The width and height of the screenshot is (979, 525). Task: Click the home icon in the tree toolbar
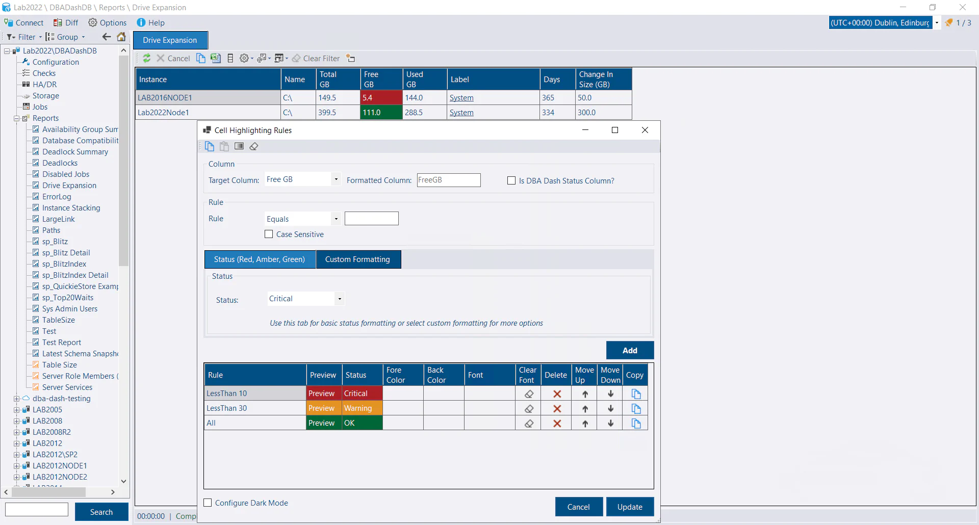[x=121, y=37]
